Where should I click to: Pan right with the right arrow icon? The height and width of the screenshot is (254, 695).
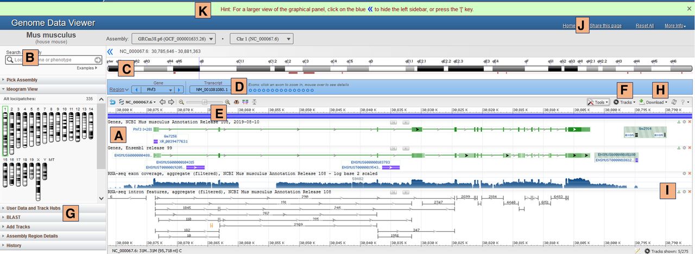click(x=171, y=102)
